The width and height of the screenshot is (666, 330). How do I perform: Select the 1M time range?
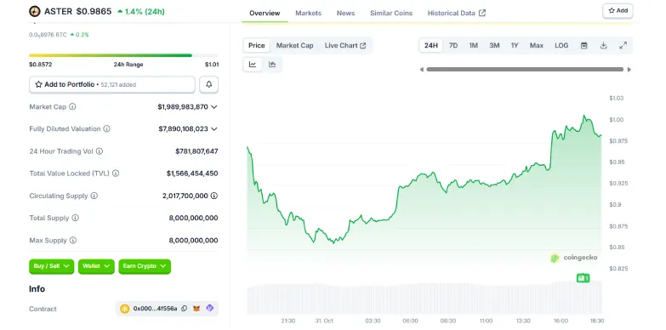(x=474, y=45)
